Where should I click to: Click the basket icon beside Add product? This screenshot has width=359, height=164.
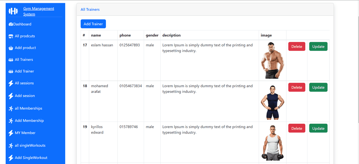(11, 48)
